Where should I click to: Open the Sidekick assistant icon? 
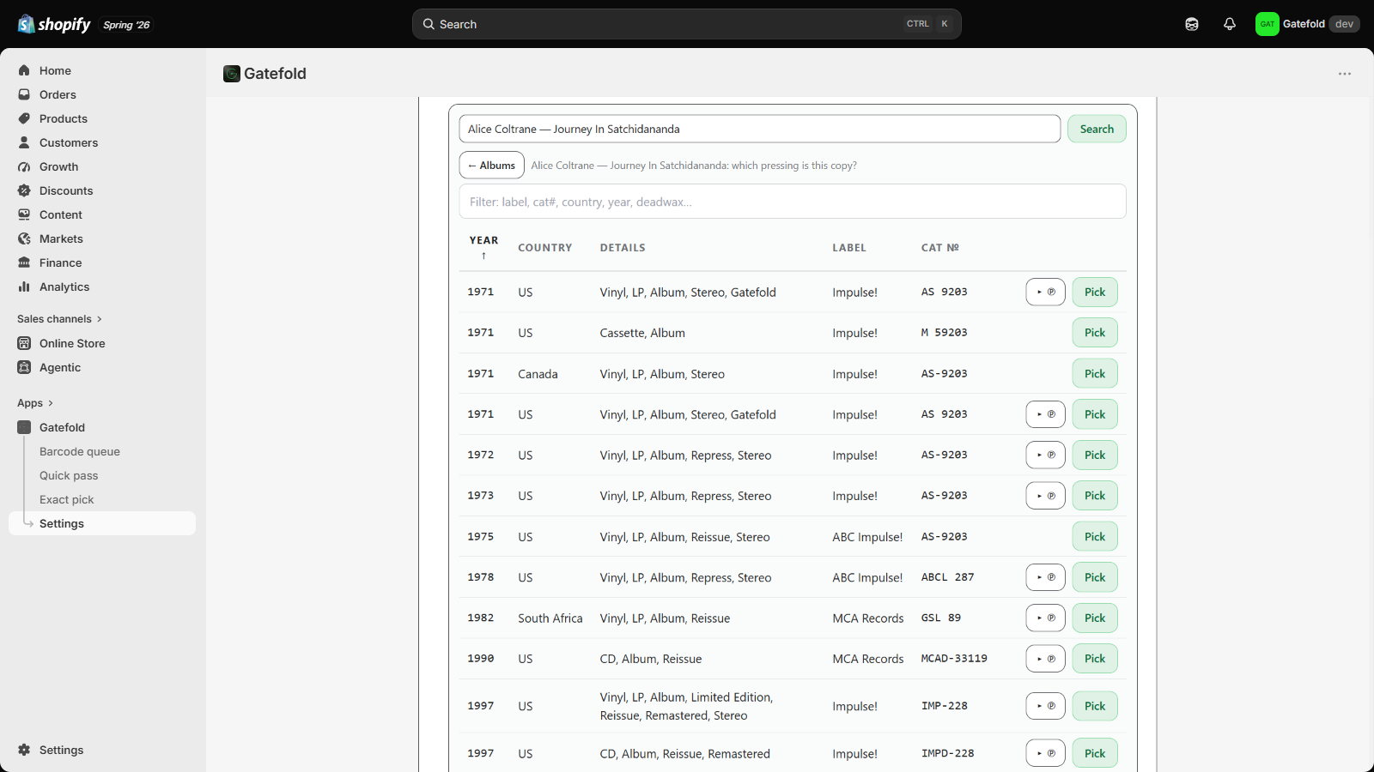click(1192, 24)
